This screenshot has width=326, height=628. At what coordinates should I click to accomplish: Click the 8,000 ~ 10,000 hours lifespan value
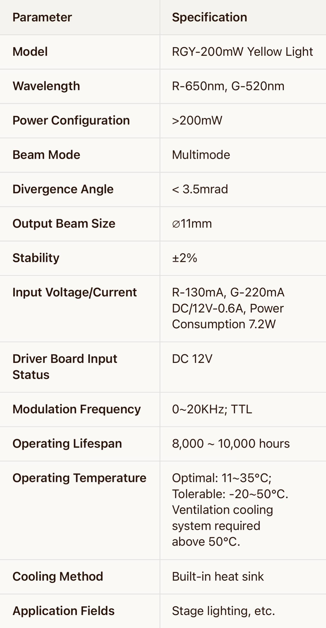coord(231,444)
